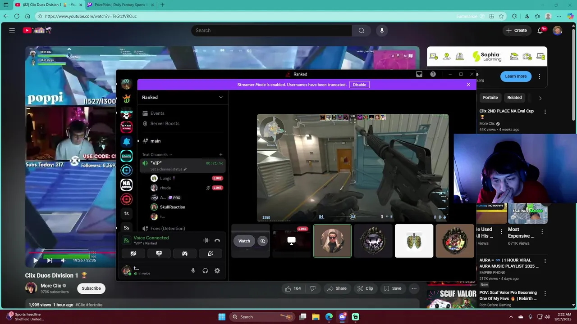The width and height of the screenshot is (577, 324).
Task: Like the video with 164 likes
Action: [x=293, y=288]
